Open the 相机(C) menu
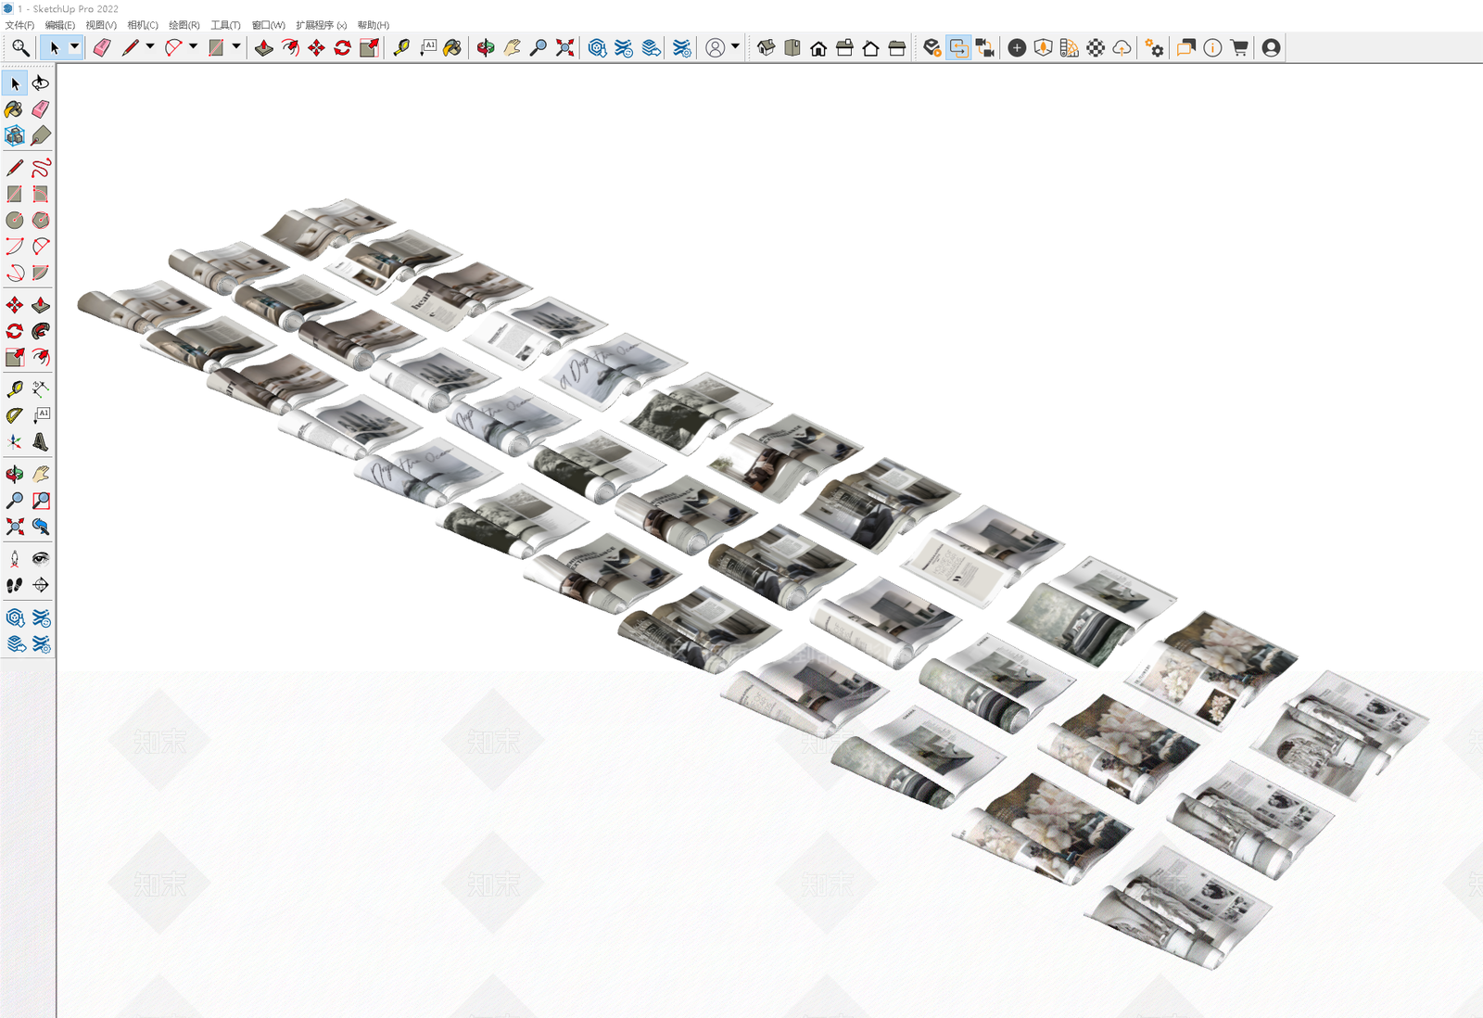 point(143,25)
